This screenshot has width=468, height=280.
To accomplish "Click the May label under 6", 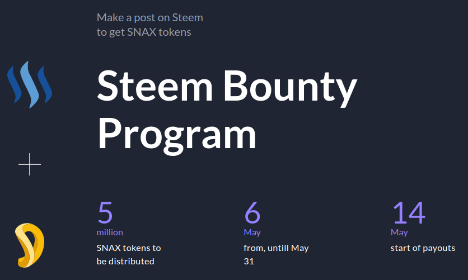I will coord(252,232).
